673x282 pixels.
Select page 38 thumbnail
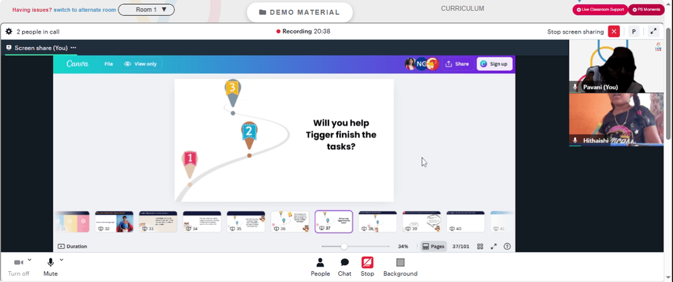point(378,222)
